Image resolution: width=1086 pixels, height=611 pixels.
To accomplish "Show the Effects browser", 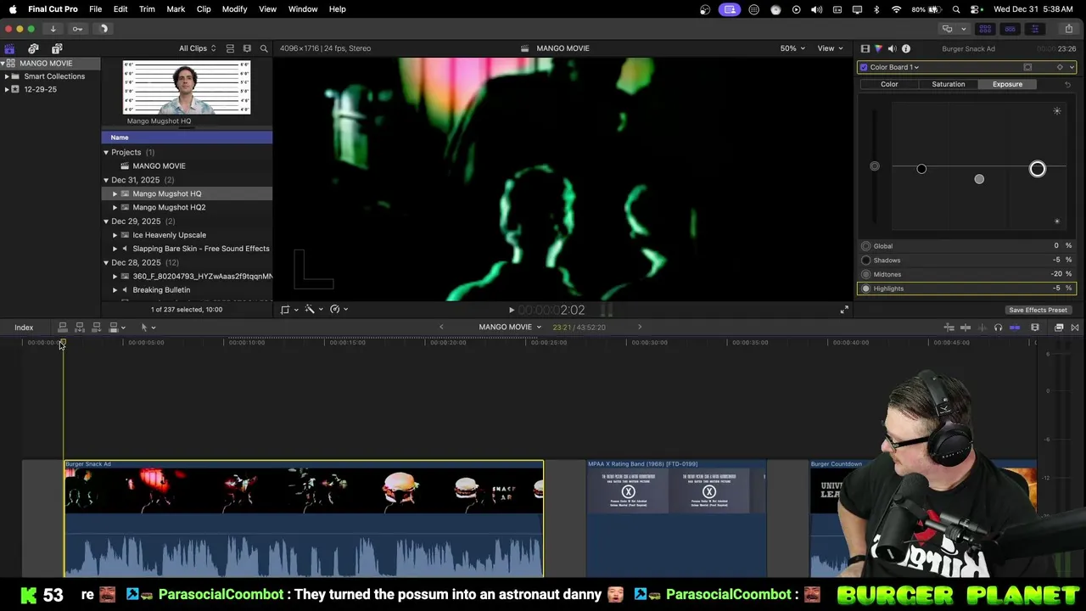I will (1059, 328).
